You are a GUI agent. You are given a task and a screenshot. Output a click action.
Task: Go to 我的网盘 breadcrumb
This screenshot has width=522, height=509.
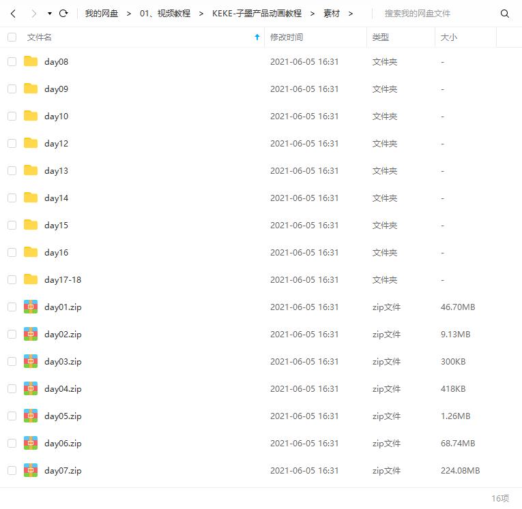[x=102, y=14]
